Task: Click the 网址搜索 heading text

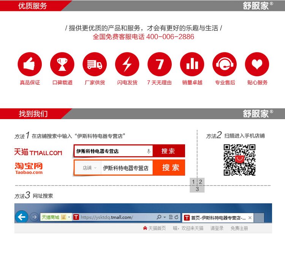Action: 43,196
